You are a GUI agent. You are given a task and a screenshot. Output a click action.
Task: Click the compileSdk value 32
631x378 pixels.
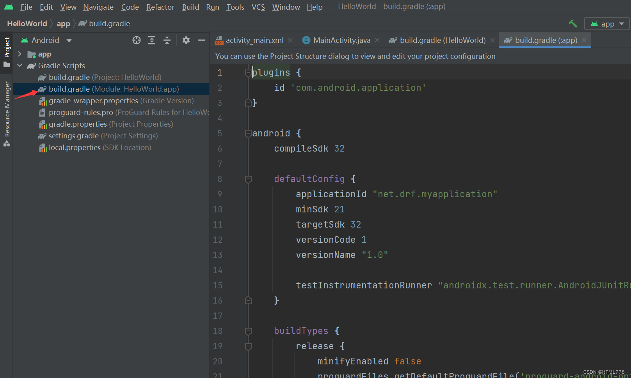(x=339, y=148)
